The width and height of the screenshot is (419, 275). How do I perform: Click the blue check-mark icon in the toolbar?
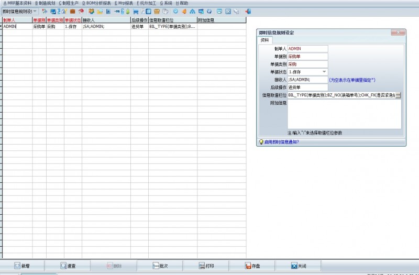click(x=175, y=11)
